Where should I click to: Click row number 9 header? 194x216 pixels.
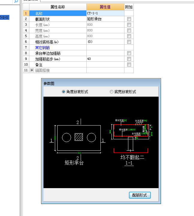[x=26, y=59]
